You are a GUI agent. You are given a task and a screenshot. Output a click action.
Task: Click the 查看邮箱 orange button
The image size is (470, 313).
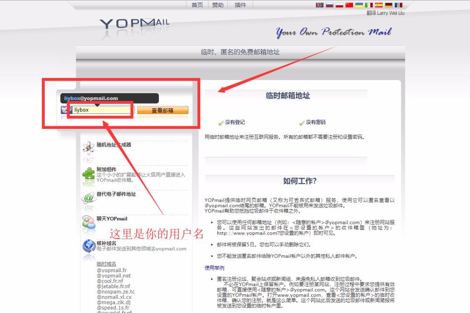point(162,110)
